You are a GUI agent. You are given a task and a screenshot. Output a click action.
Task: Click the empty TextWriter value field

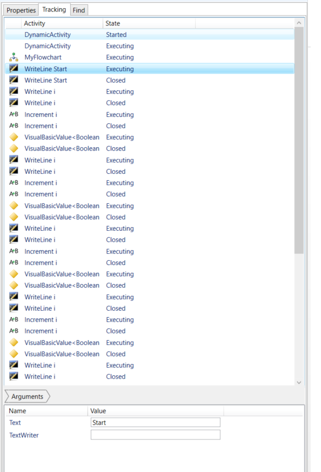click(156, 435)
